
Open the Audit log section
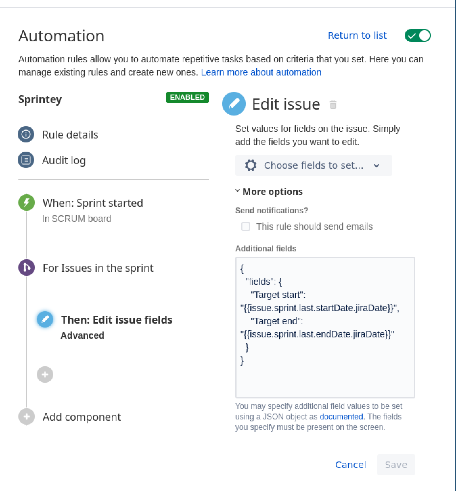64,160
